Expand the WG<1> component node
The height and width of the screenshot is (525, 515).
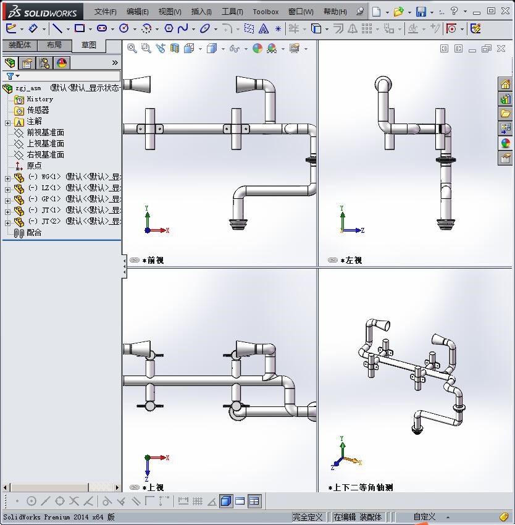click(x=7, y=178)
